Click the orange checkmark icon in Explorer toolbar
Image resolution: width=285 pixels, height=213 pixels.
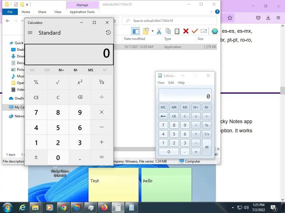(195, 31)
